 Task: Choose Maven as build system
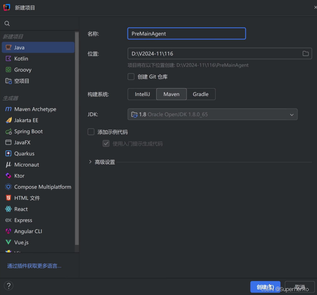click(x=171, y=94)
